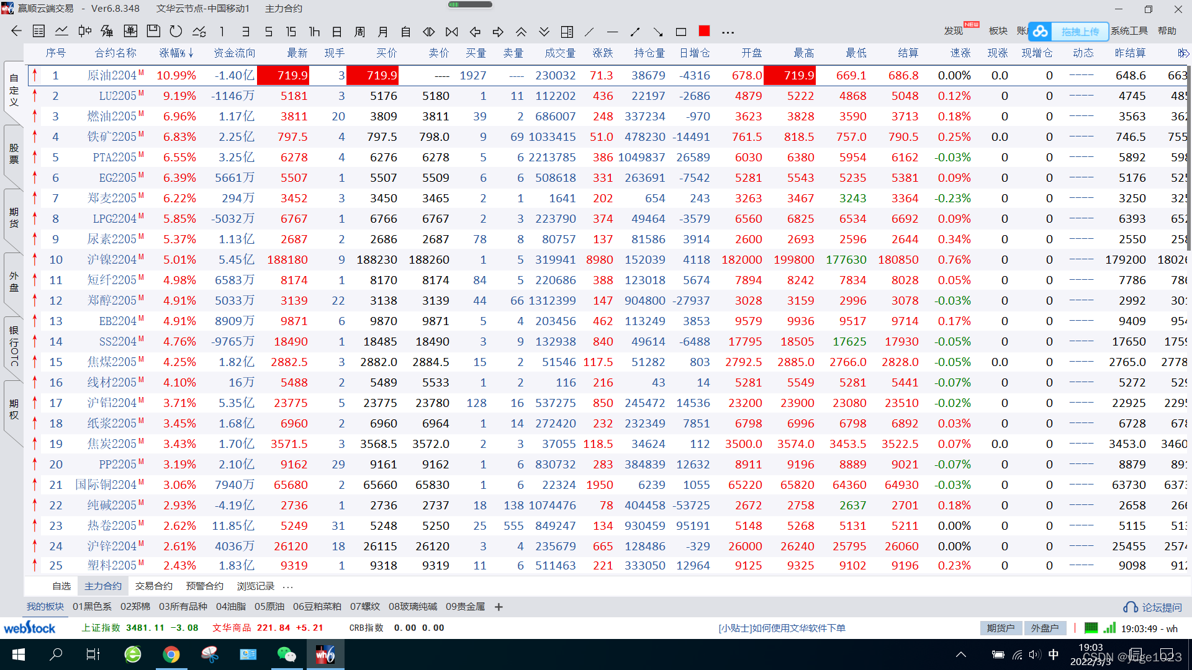Pick the red color swatch in toolbar
The width and height of the screenshot is (1192, 670).
(x=704, y=30)
